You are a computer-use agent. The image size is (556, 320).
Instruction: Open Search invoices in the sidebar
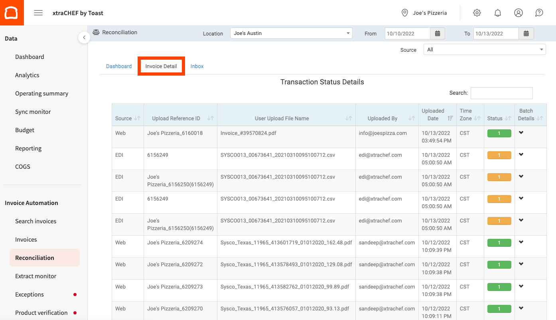[x=35, y=221]
